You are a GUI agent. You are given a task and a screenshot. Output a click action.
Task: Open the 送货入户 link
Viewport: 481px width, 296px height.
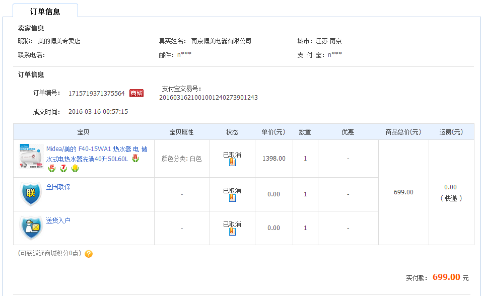[58, 220]
